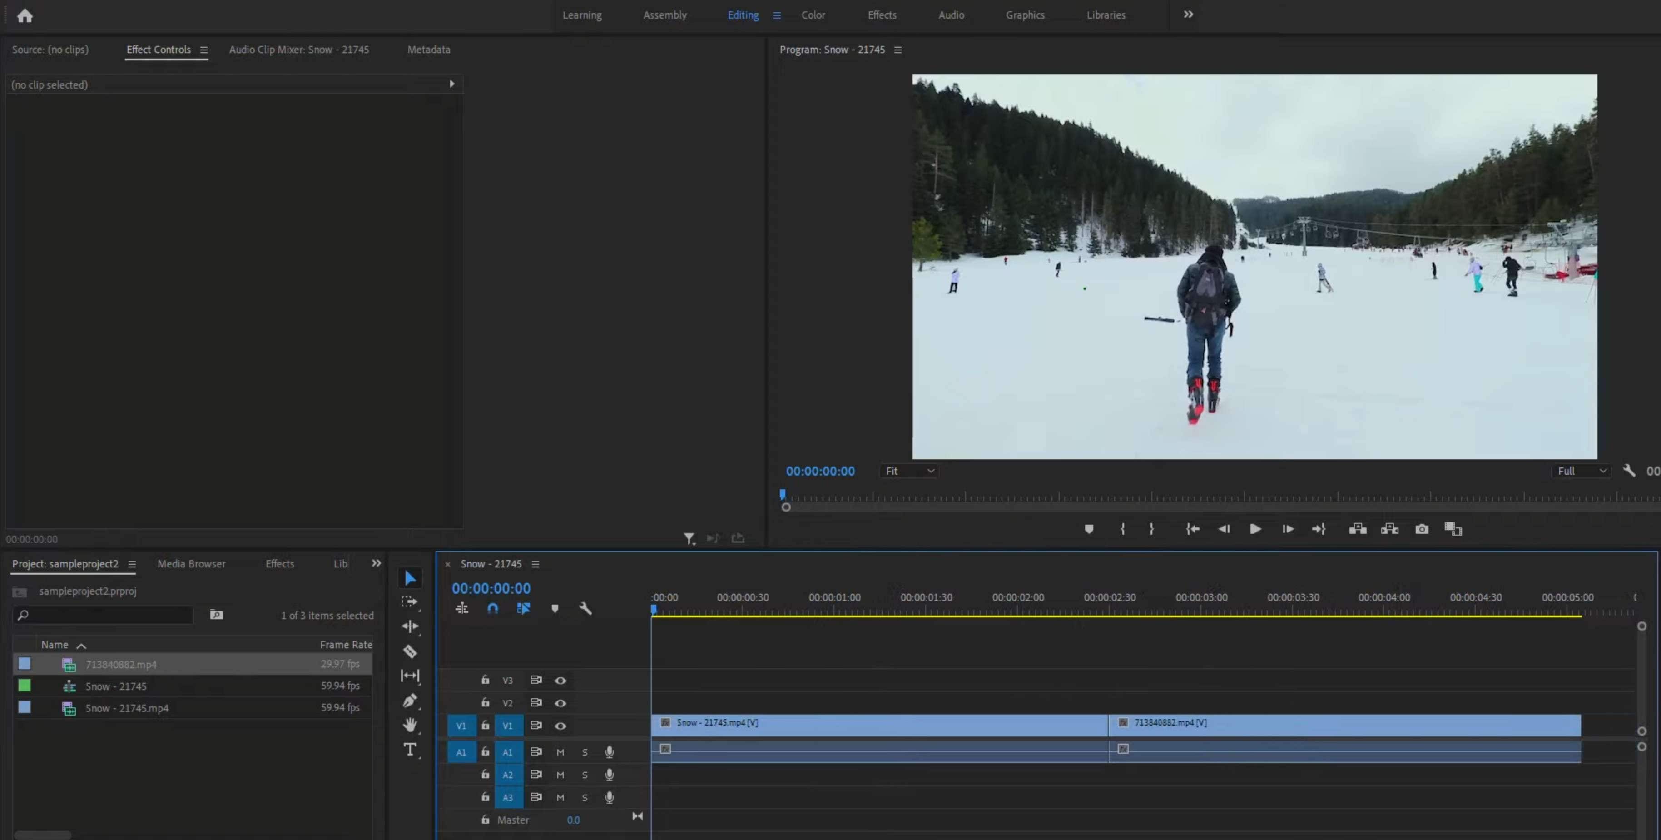Viewport: 1661px width, 840px height.
Task: Toggle Snap in timeline
Action: (x=493, y=608)
